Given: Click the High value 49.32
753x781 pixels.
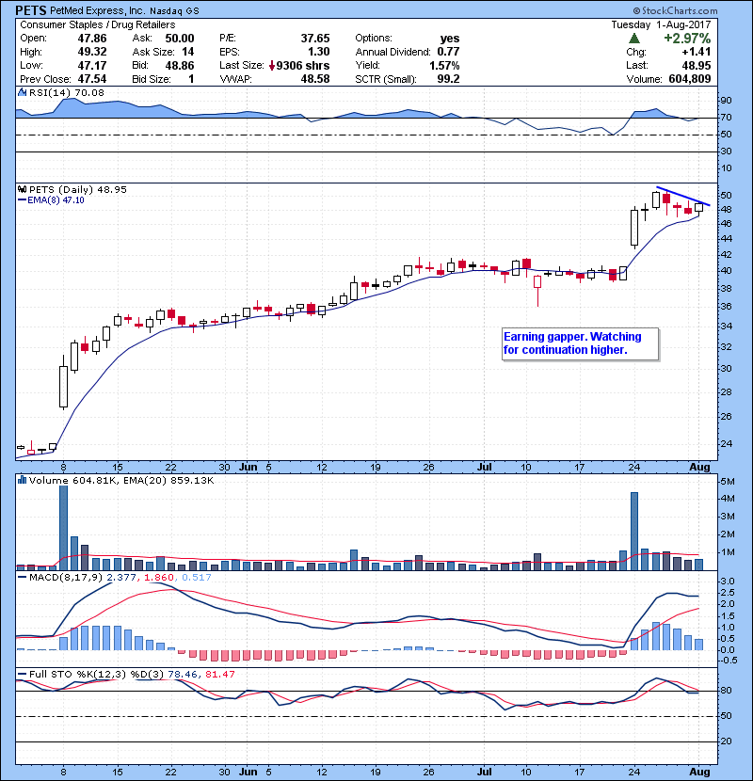Looking at the screenshot, I should (91, 52).
